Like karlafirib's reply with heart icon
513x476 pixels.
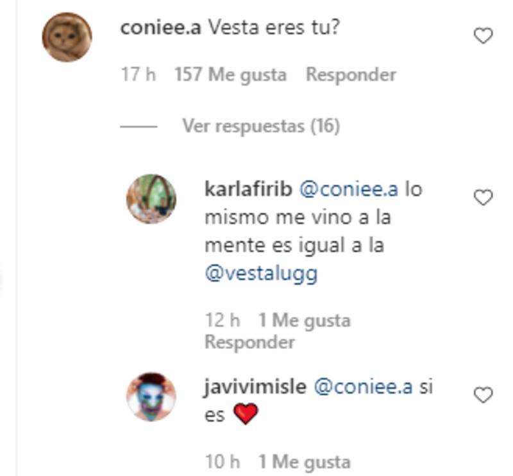[x=484, y=198]
